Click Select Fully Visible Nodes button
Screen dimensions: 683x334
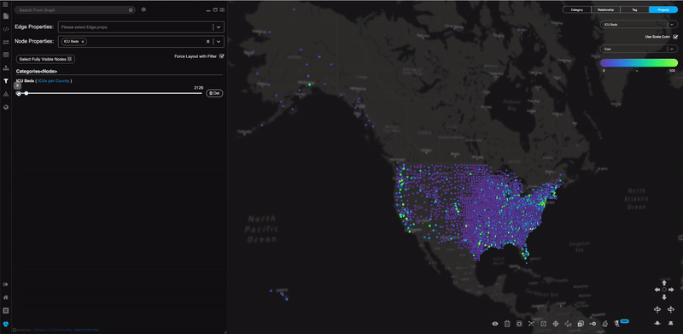[45, 59]
